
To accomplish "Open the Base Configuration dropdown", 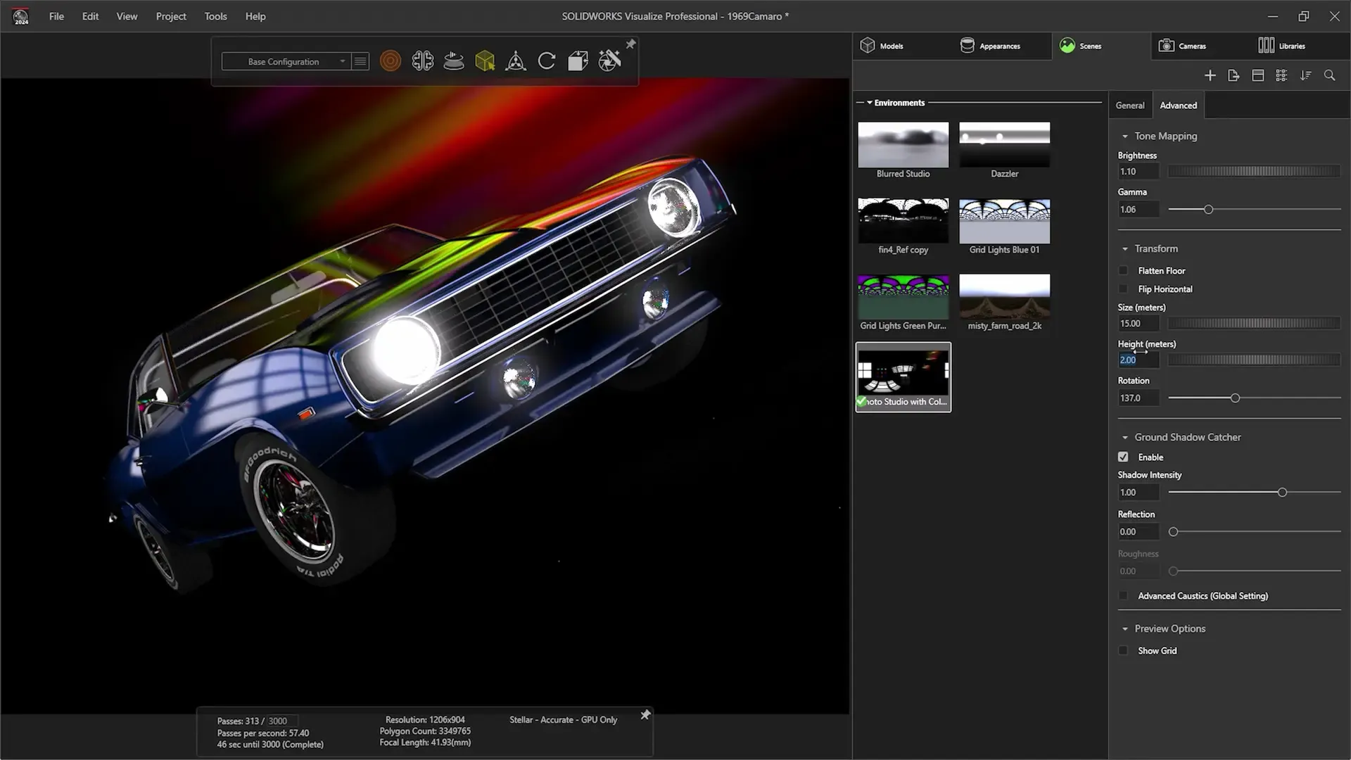I will 296,62.
